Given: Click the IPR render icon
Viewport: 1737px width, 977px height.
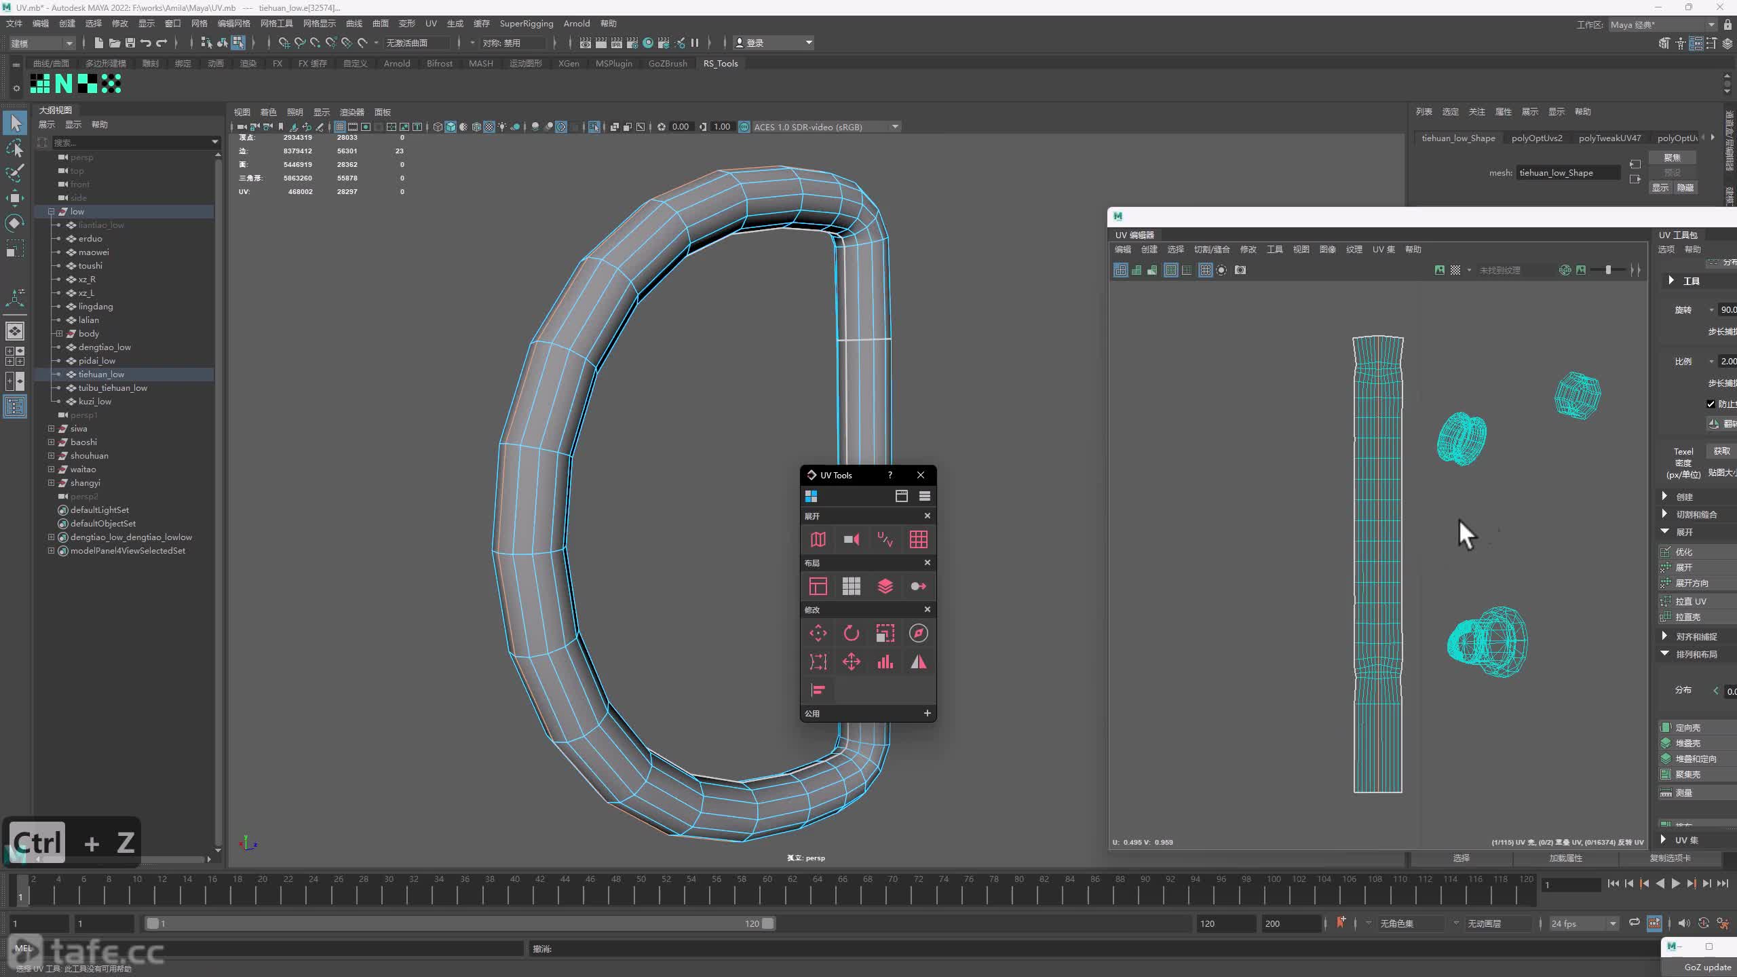Looking at the screenshot, I should pos(617,43).
